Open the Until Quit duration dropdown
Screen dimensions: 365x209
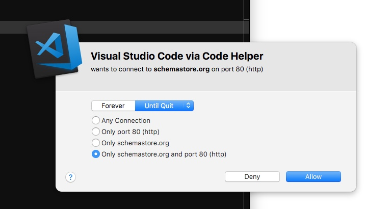click(x=164, y=106)
